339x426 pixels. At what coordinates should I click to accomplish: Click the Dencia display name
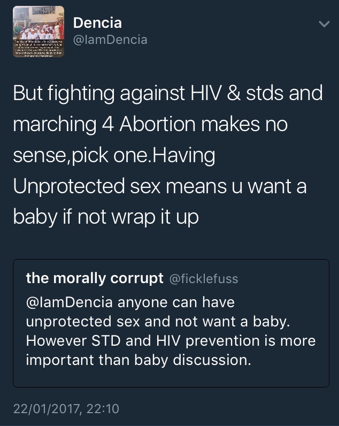[x=97, y=23]
